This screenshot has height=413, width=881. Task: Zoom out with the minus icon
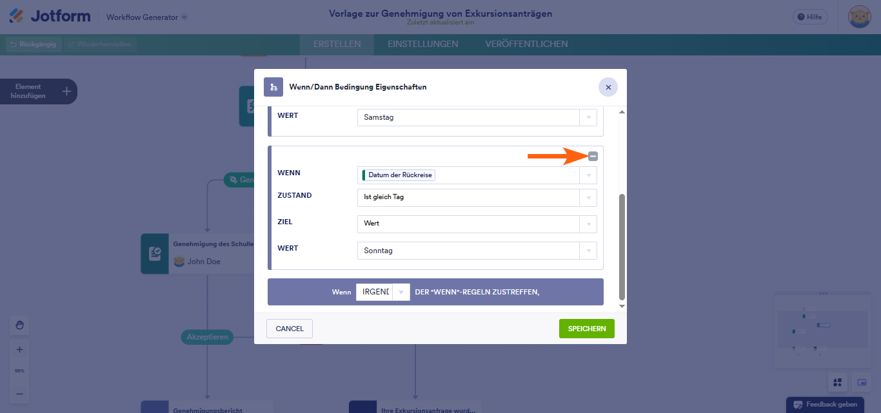pyautogui.click(x=19, y=393)
